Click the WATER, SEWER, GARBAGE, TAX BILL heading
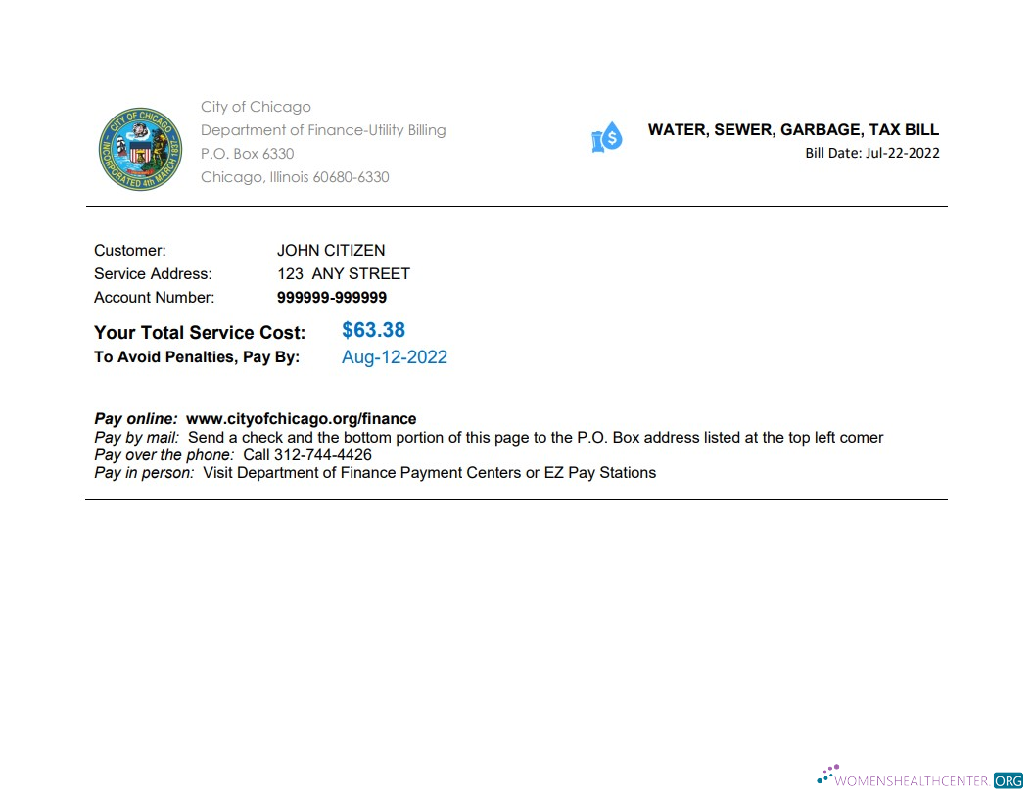This screenshot has width=1033, height=799. [793, 128]
